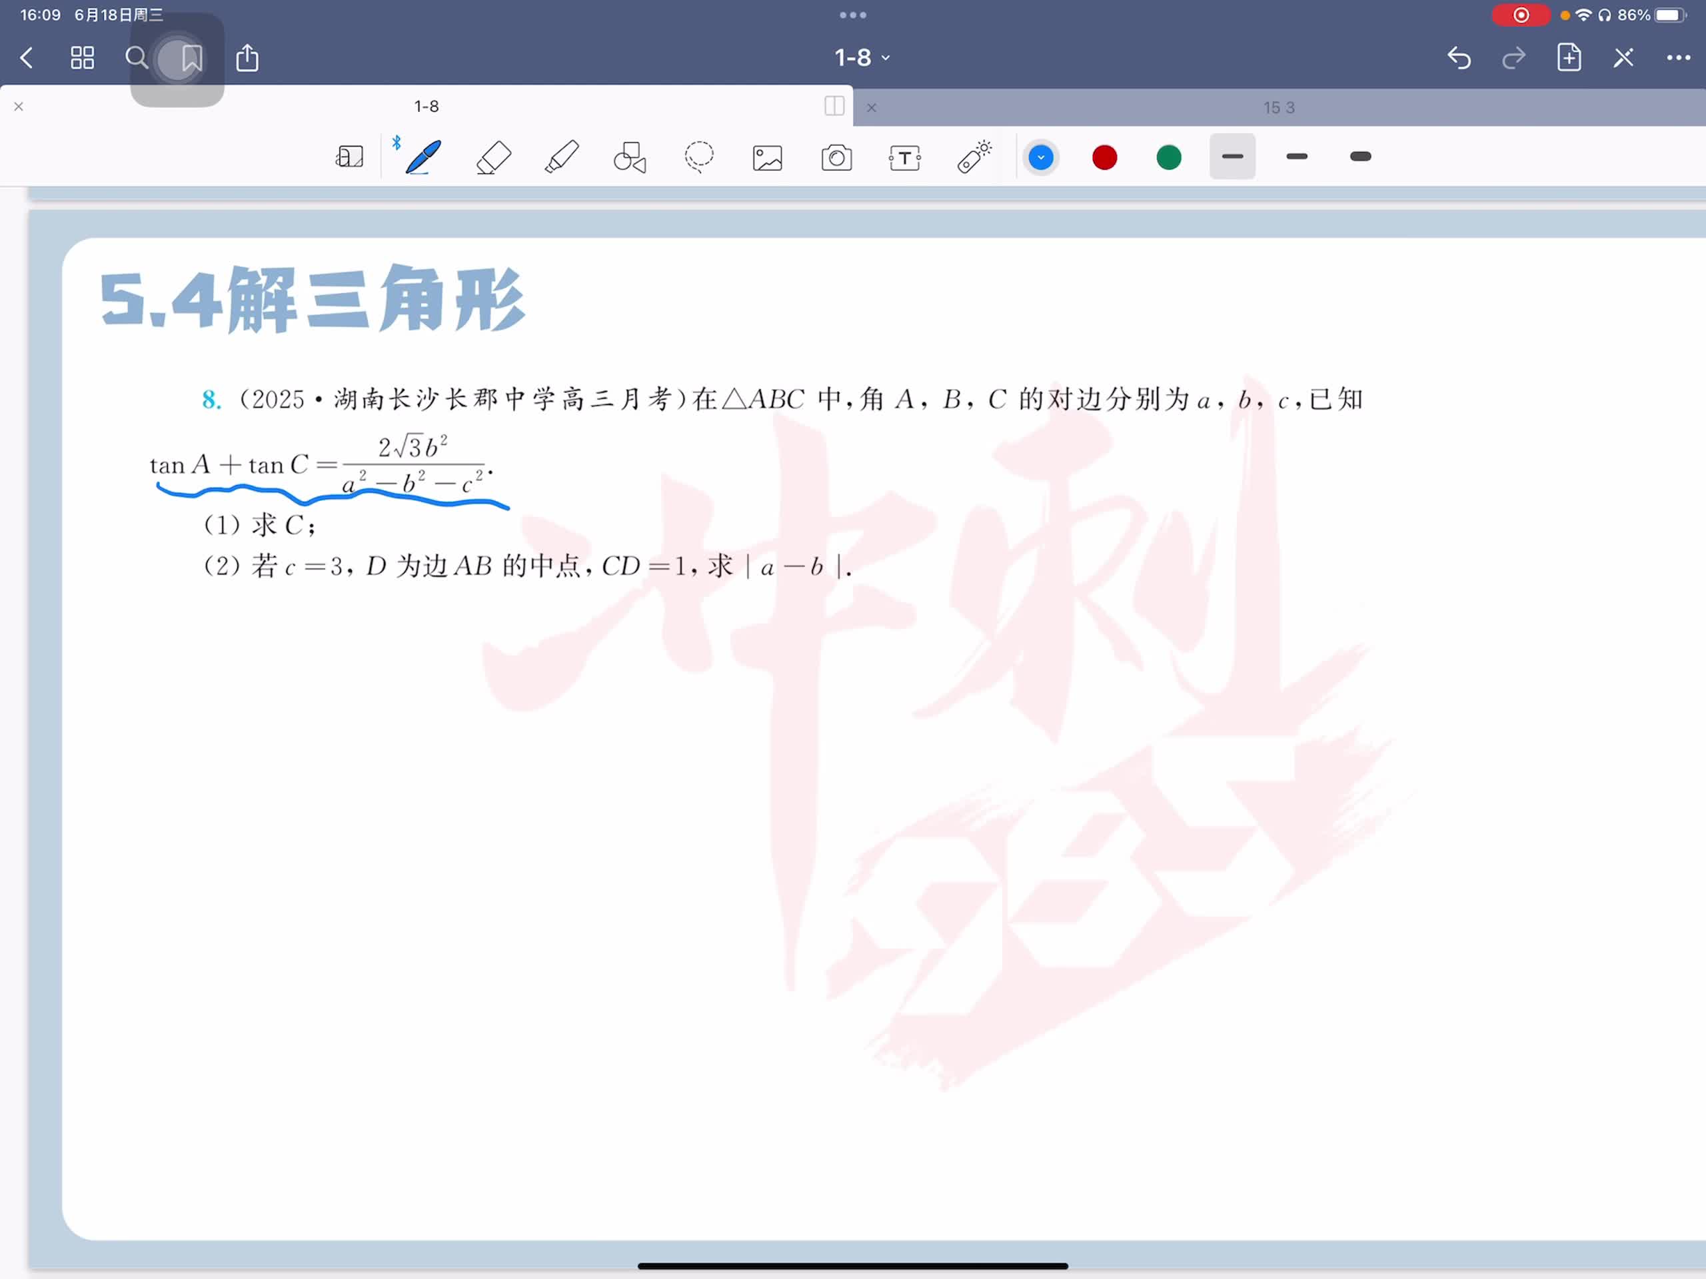Open the more options ellipsis menu
Screen dimensions: 1706x1279
1677,58
